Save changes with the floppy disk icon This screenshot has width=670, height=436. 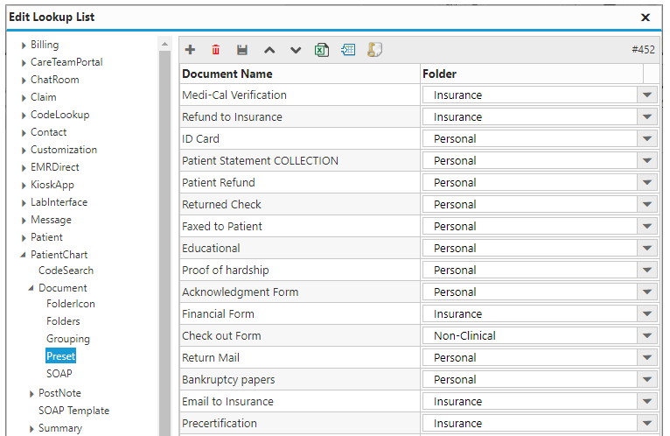point(242,50)
